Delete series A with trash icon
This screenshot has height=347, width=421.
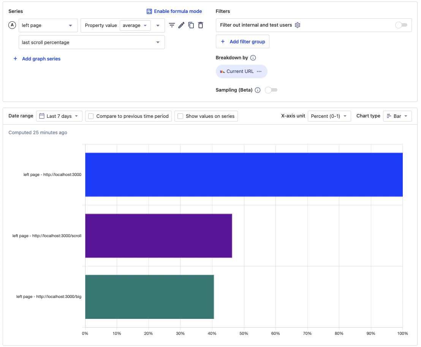click(x=201, y=25)
